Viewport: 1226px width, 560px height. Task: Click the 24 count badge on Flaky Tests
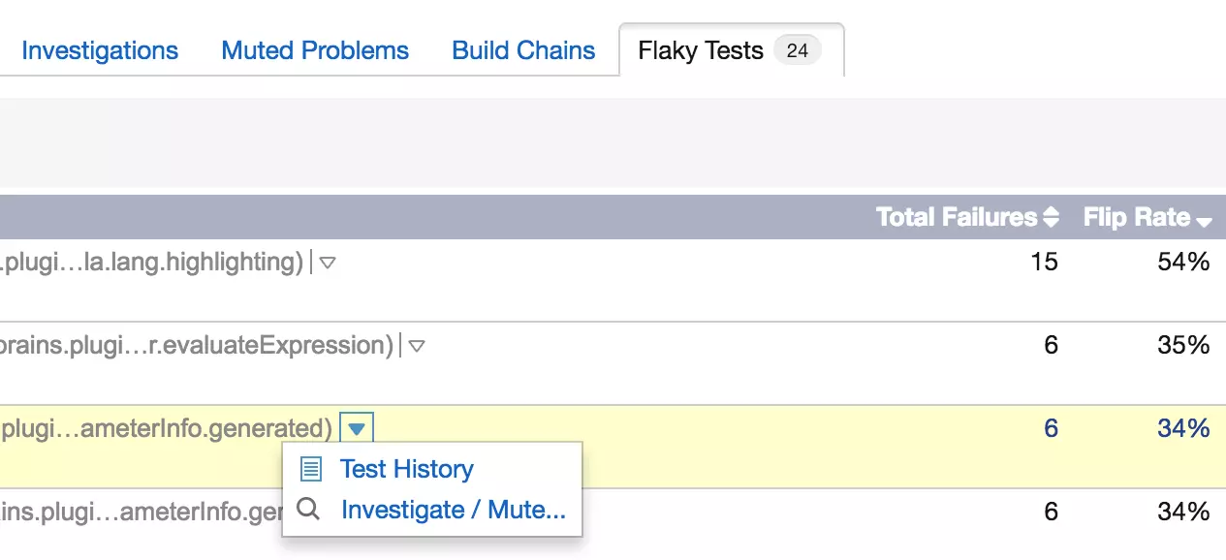click(798, 50)
